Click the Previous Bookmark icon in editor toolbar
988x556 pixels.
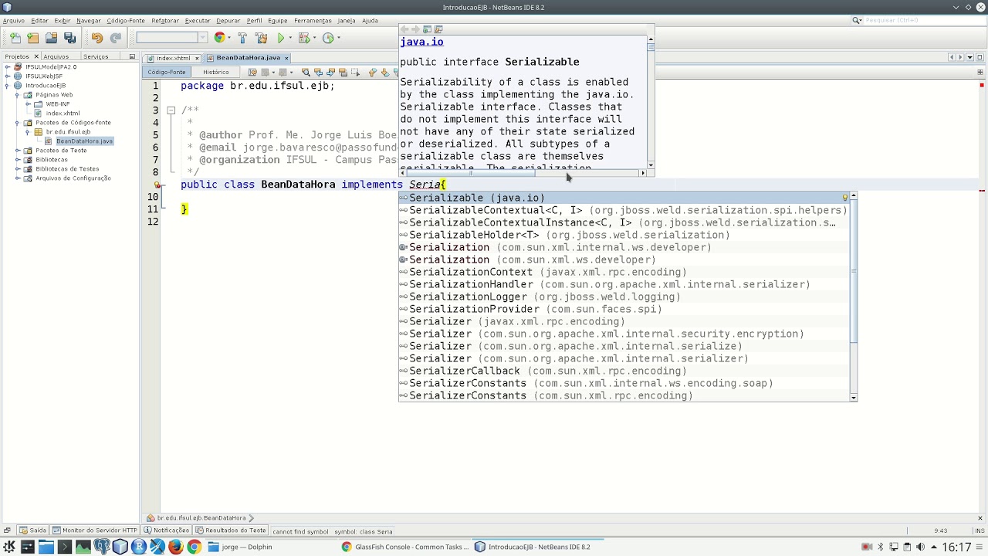373,73
